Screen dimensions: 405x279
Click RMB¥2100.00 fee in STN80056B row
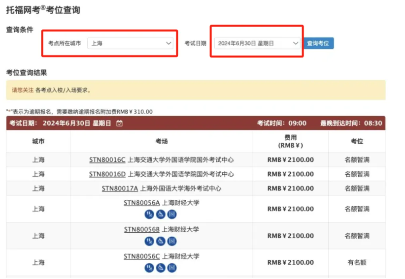tap(291, 236)
